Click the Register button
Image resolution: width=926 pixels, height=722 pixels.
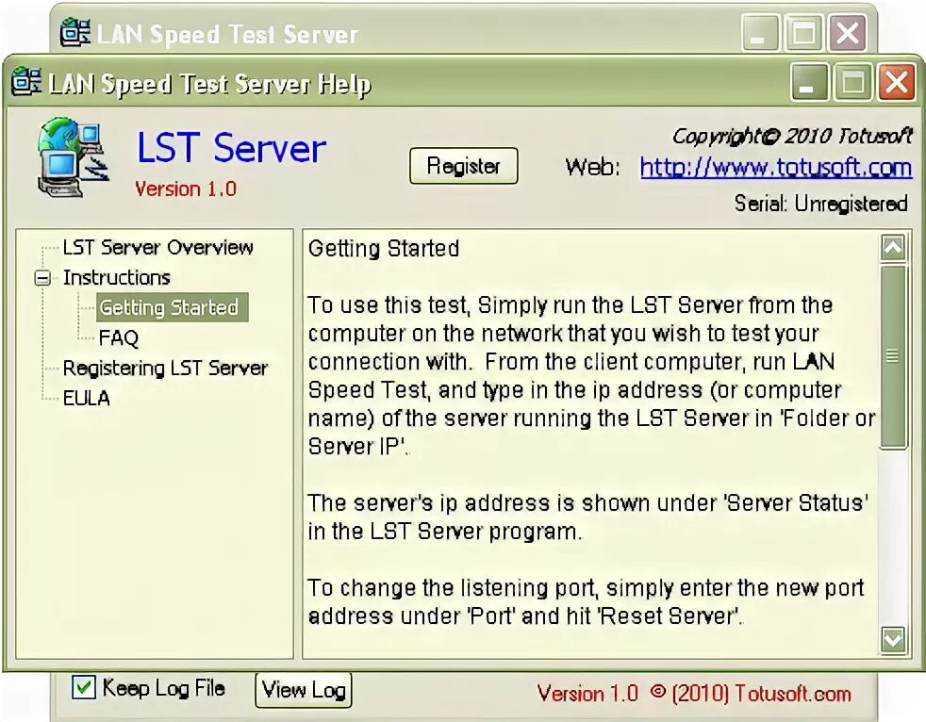[464, 166]
